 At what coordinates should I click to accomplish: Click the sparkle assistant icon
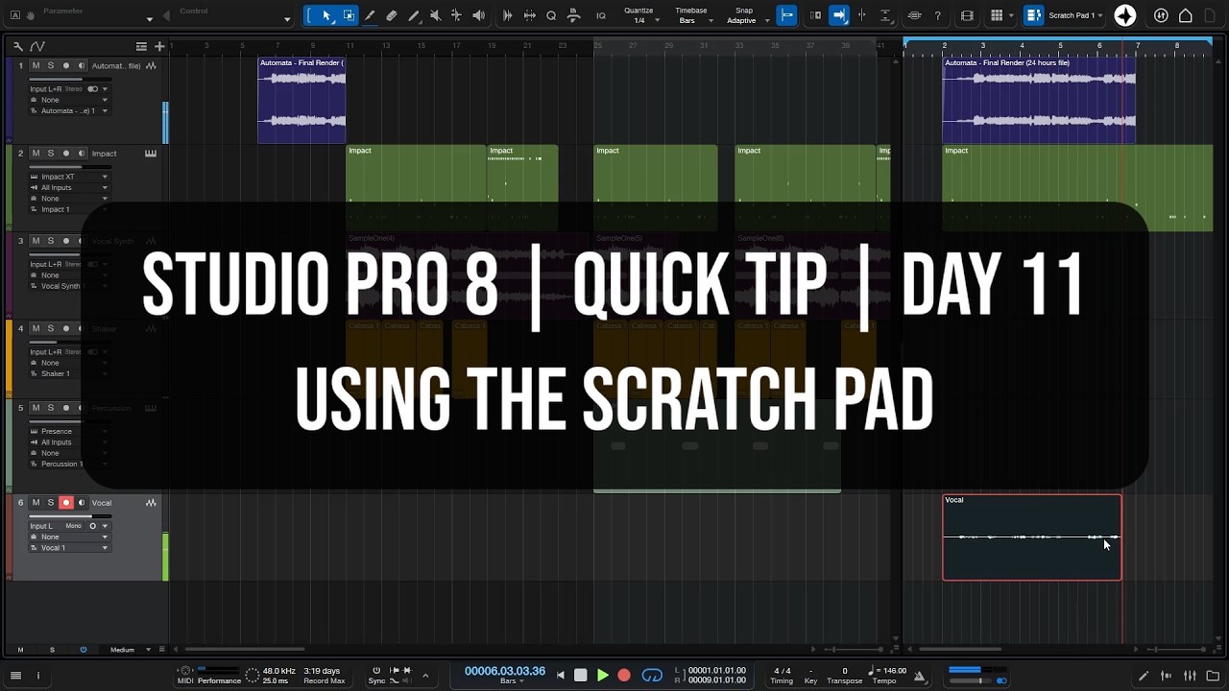click(1124, 15)
